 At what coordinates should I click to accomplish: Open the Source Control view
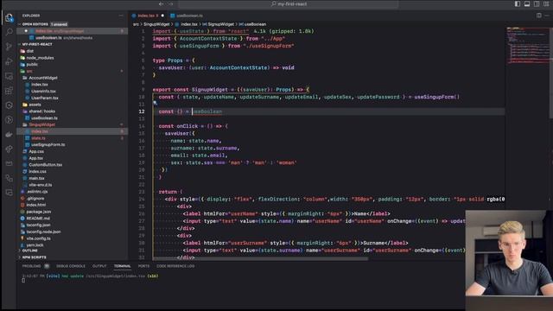pos(10,47)
